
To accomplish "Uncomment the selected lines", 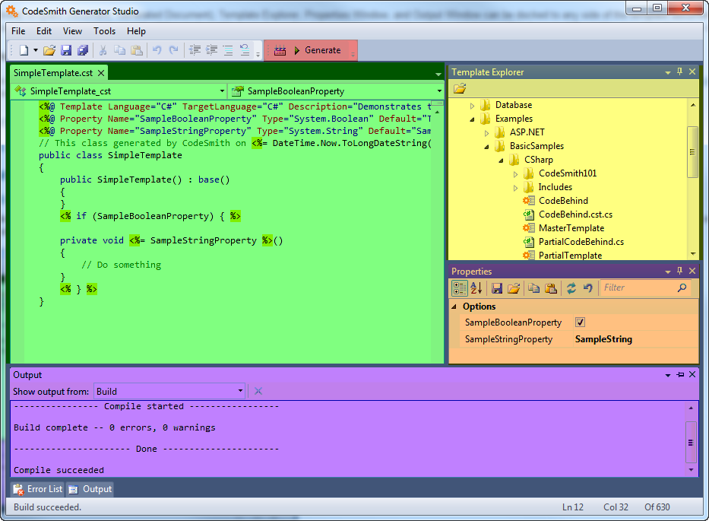I will pyautogui.click(x=245, y=50).
